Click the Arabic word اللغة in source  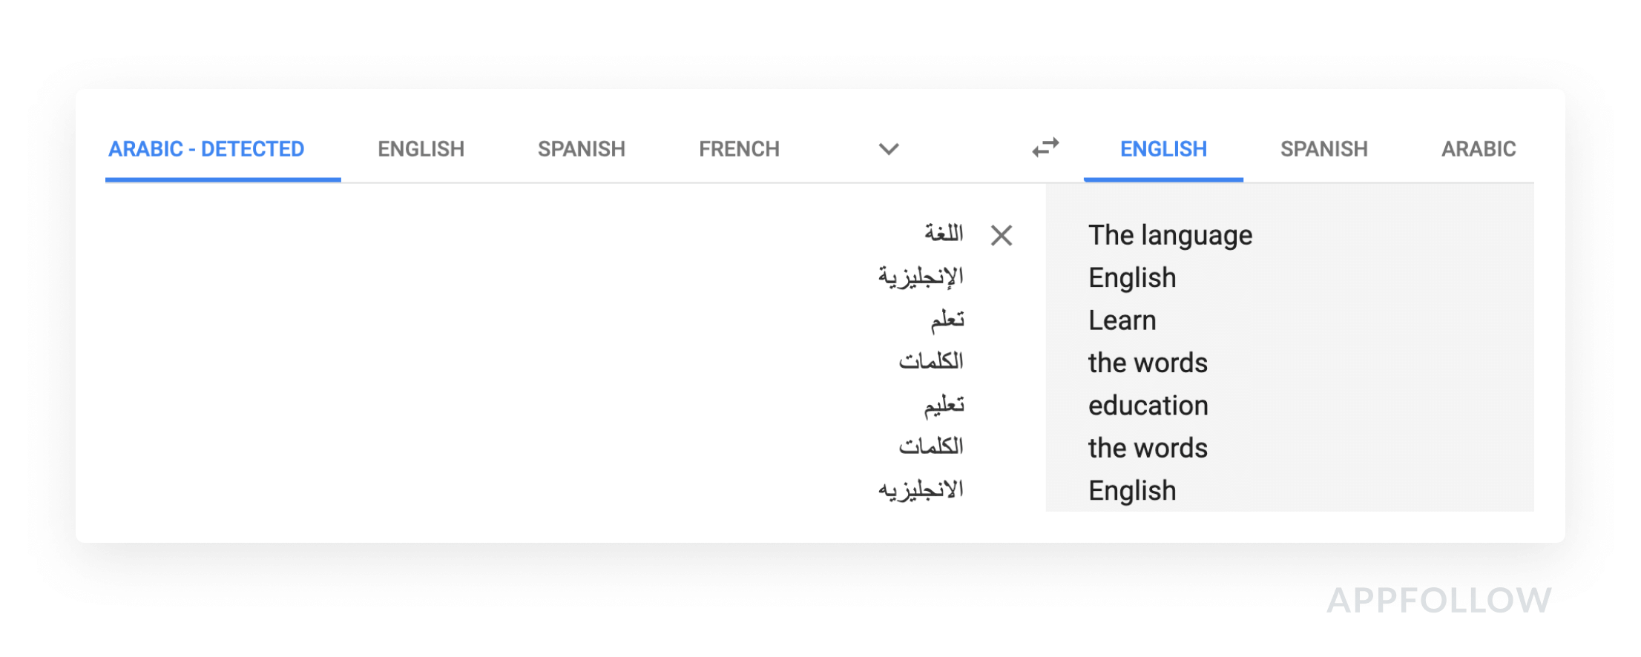[944, 234]
